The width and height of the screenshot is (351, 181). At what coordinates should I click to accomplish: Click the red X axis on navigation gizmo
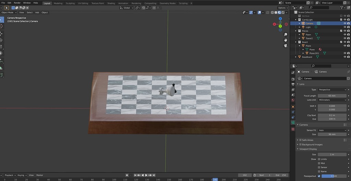point(275,24)
